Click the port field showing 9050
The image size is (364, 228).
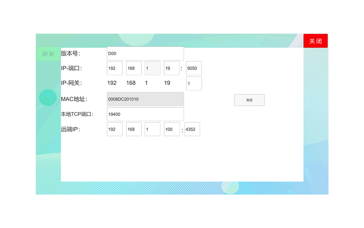click(x=194, y=68)
